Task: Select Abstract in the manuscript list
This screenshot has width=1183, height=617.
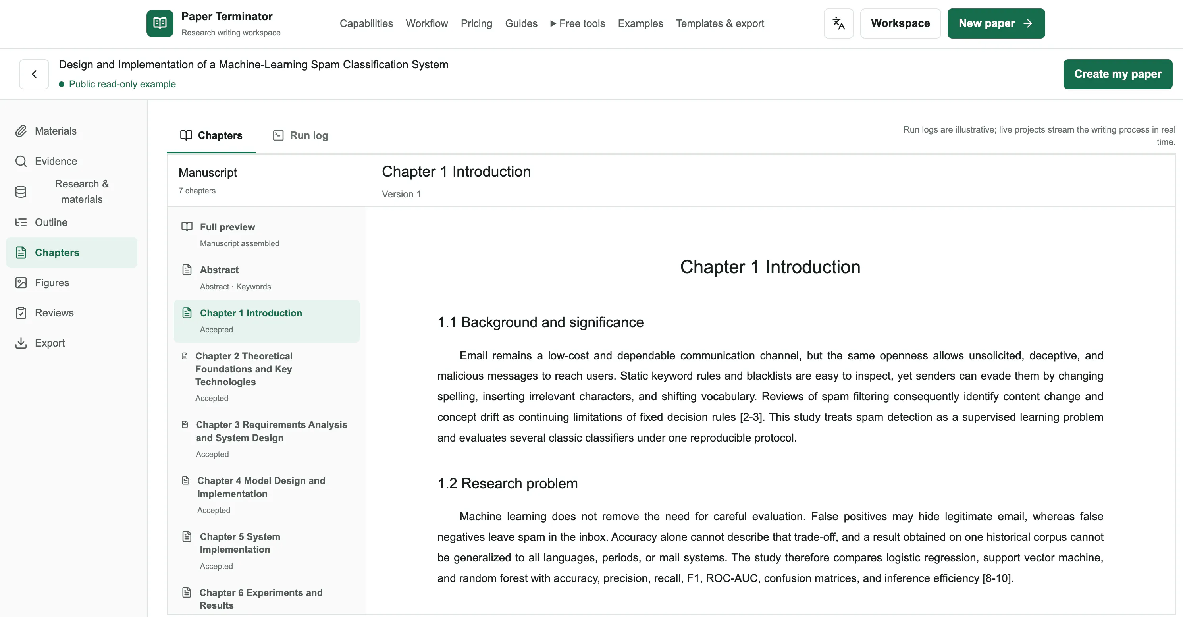Action: click(266, 278)
